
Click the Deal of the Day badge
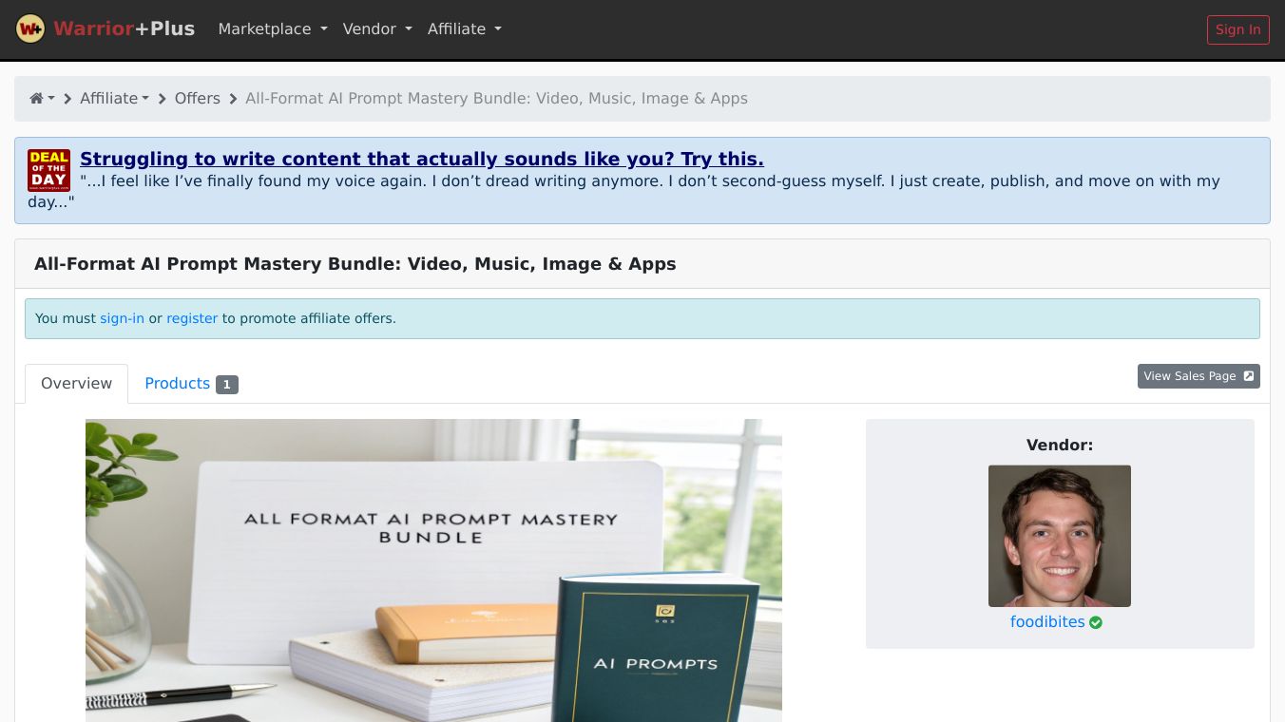pos(48,170)
